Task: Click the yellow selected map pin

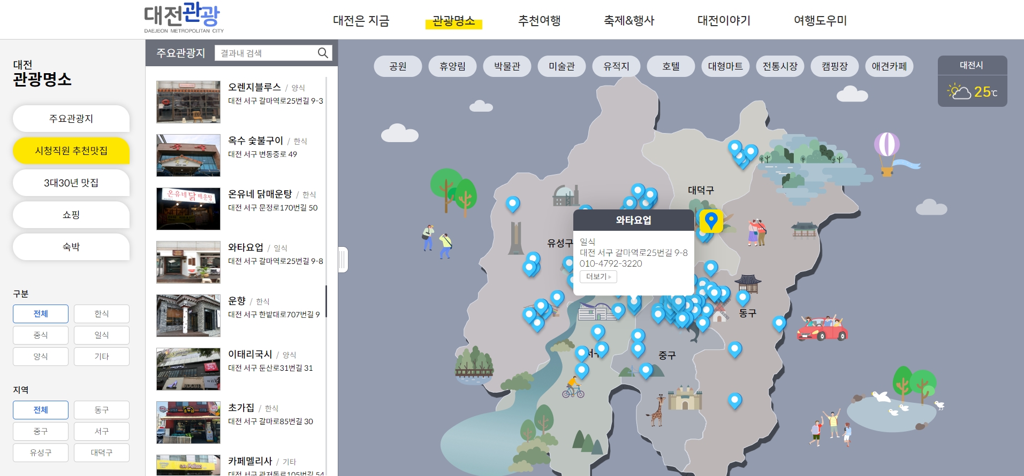Action: pyautogui.click(x=711, y=221)
